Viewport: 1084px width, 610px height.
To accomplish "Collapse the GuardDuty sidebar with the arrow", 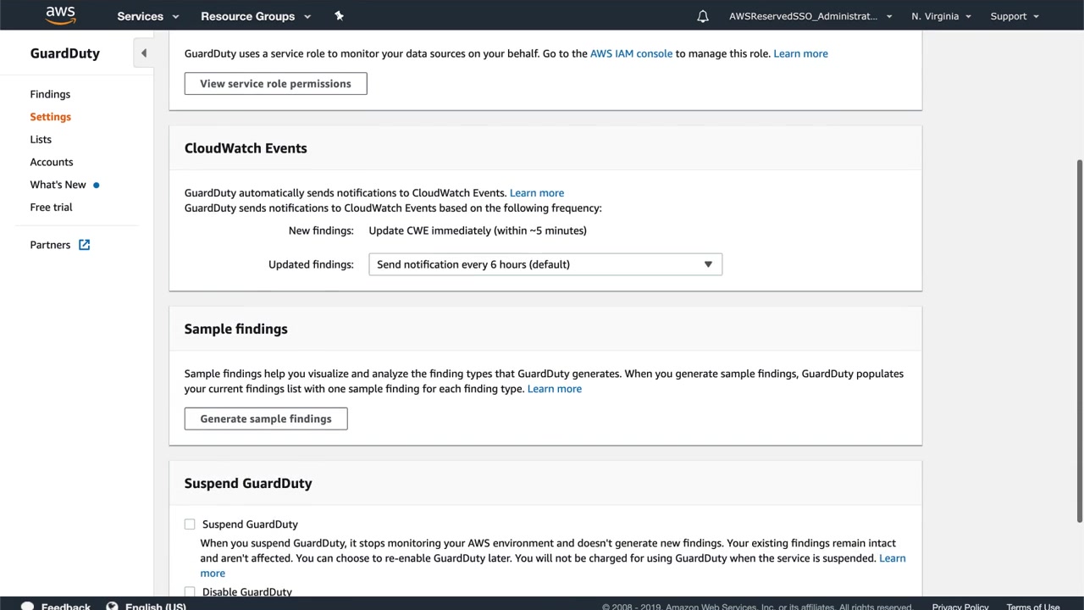I will tap(144, 53).
